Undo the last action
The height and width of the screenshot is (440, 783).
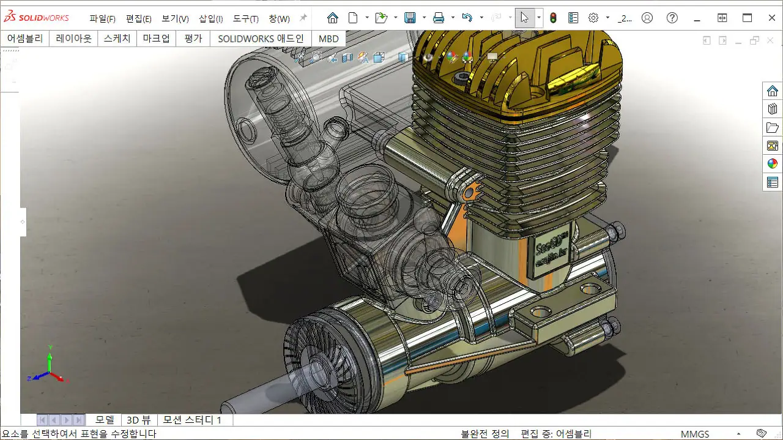pyautogui.click(x=467, y=18)
